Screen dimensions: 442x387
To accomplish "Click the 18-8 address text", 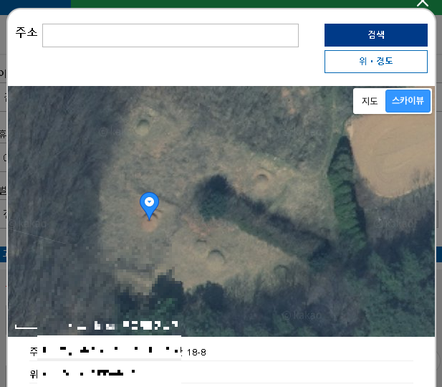I will pyautogui.click(x=196, y=352).
